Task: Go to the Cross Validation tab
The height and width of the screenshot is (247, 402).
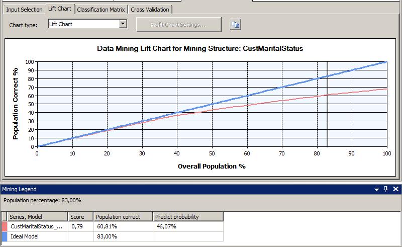Action: tap(150, 10)
